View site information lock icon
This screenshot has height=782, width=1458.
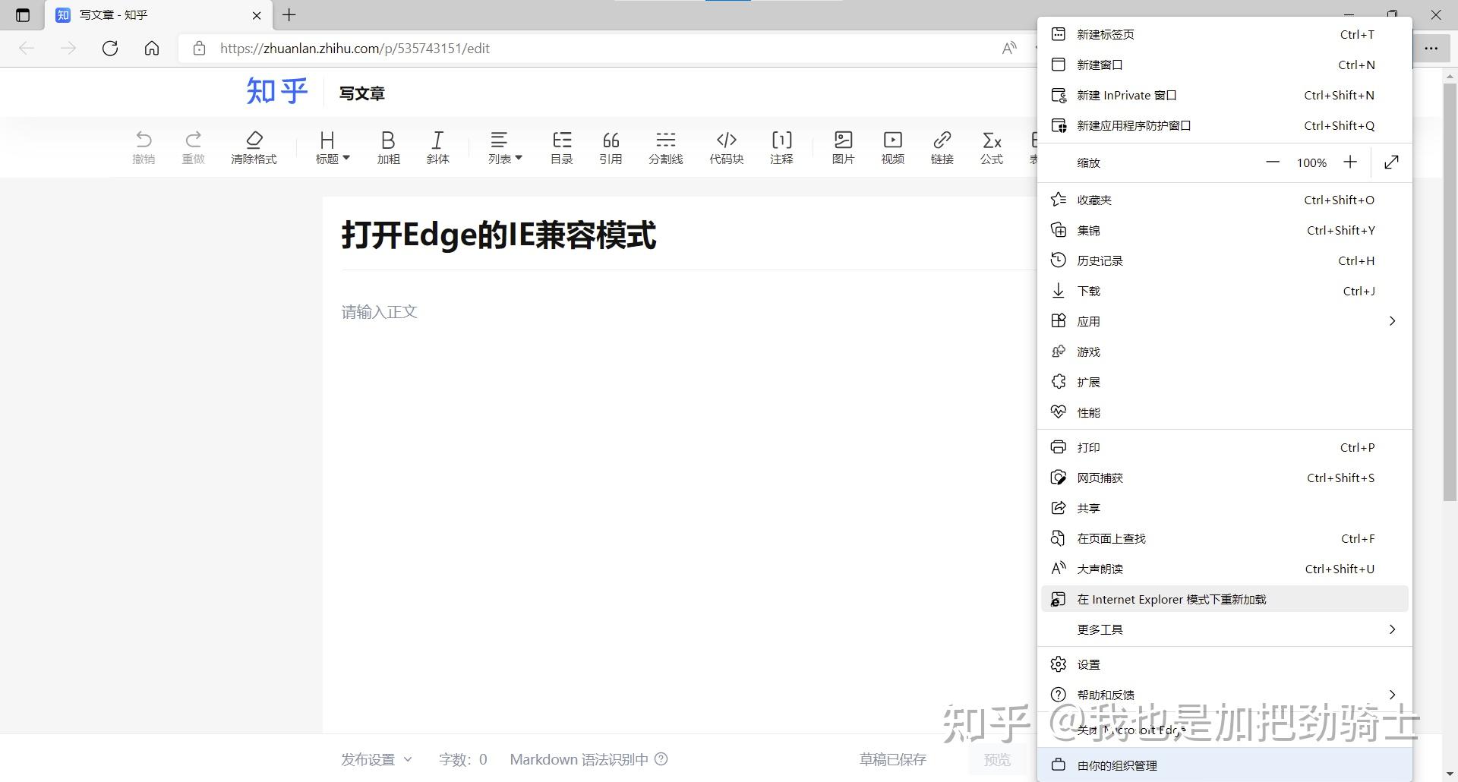pyautogui.click(x=199, y=49)
